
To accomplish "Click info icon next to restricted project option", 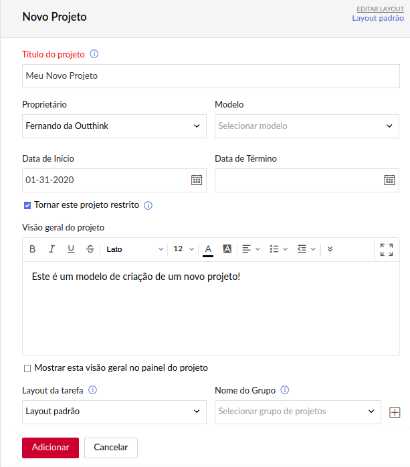I will click(x=148, y=205).
